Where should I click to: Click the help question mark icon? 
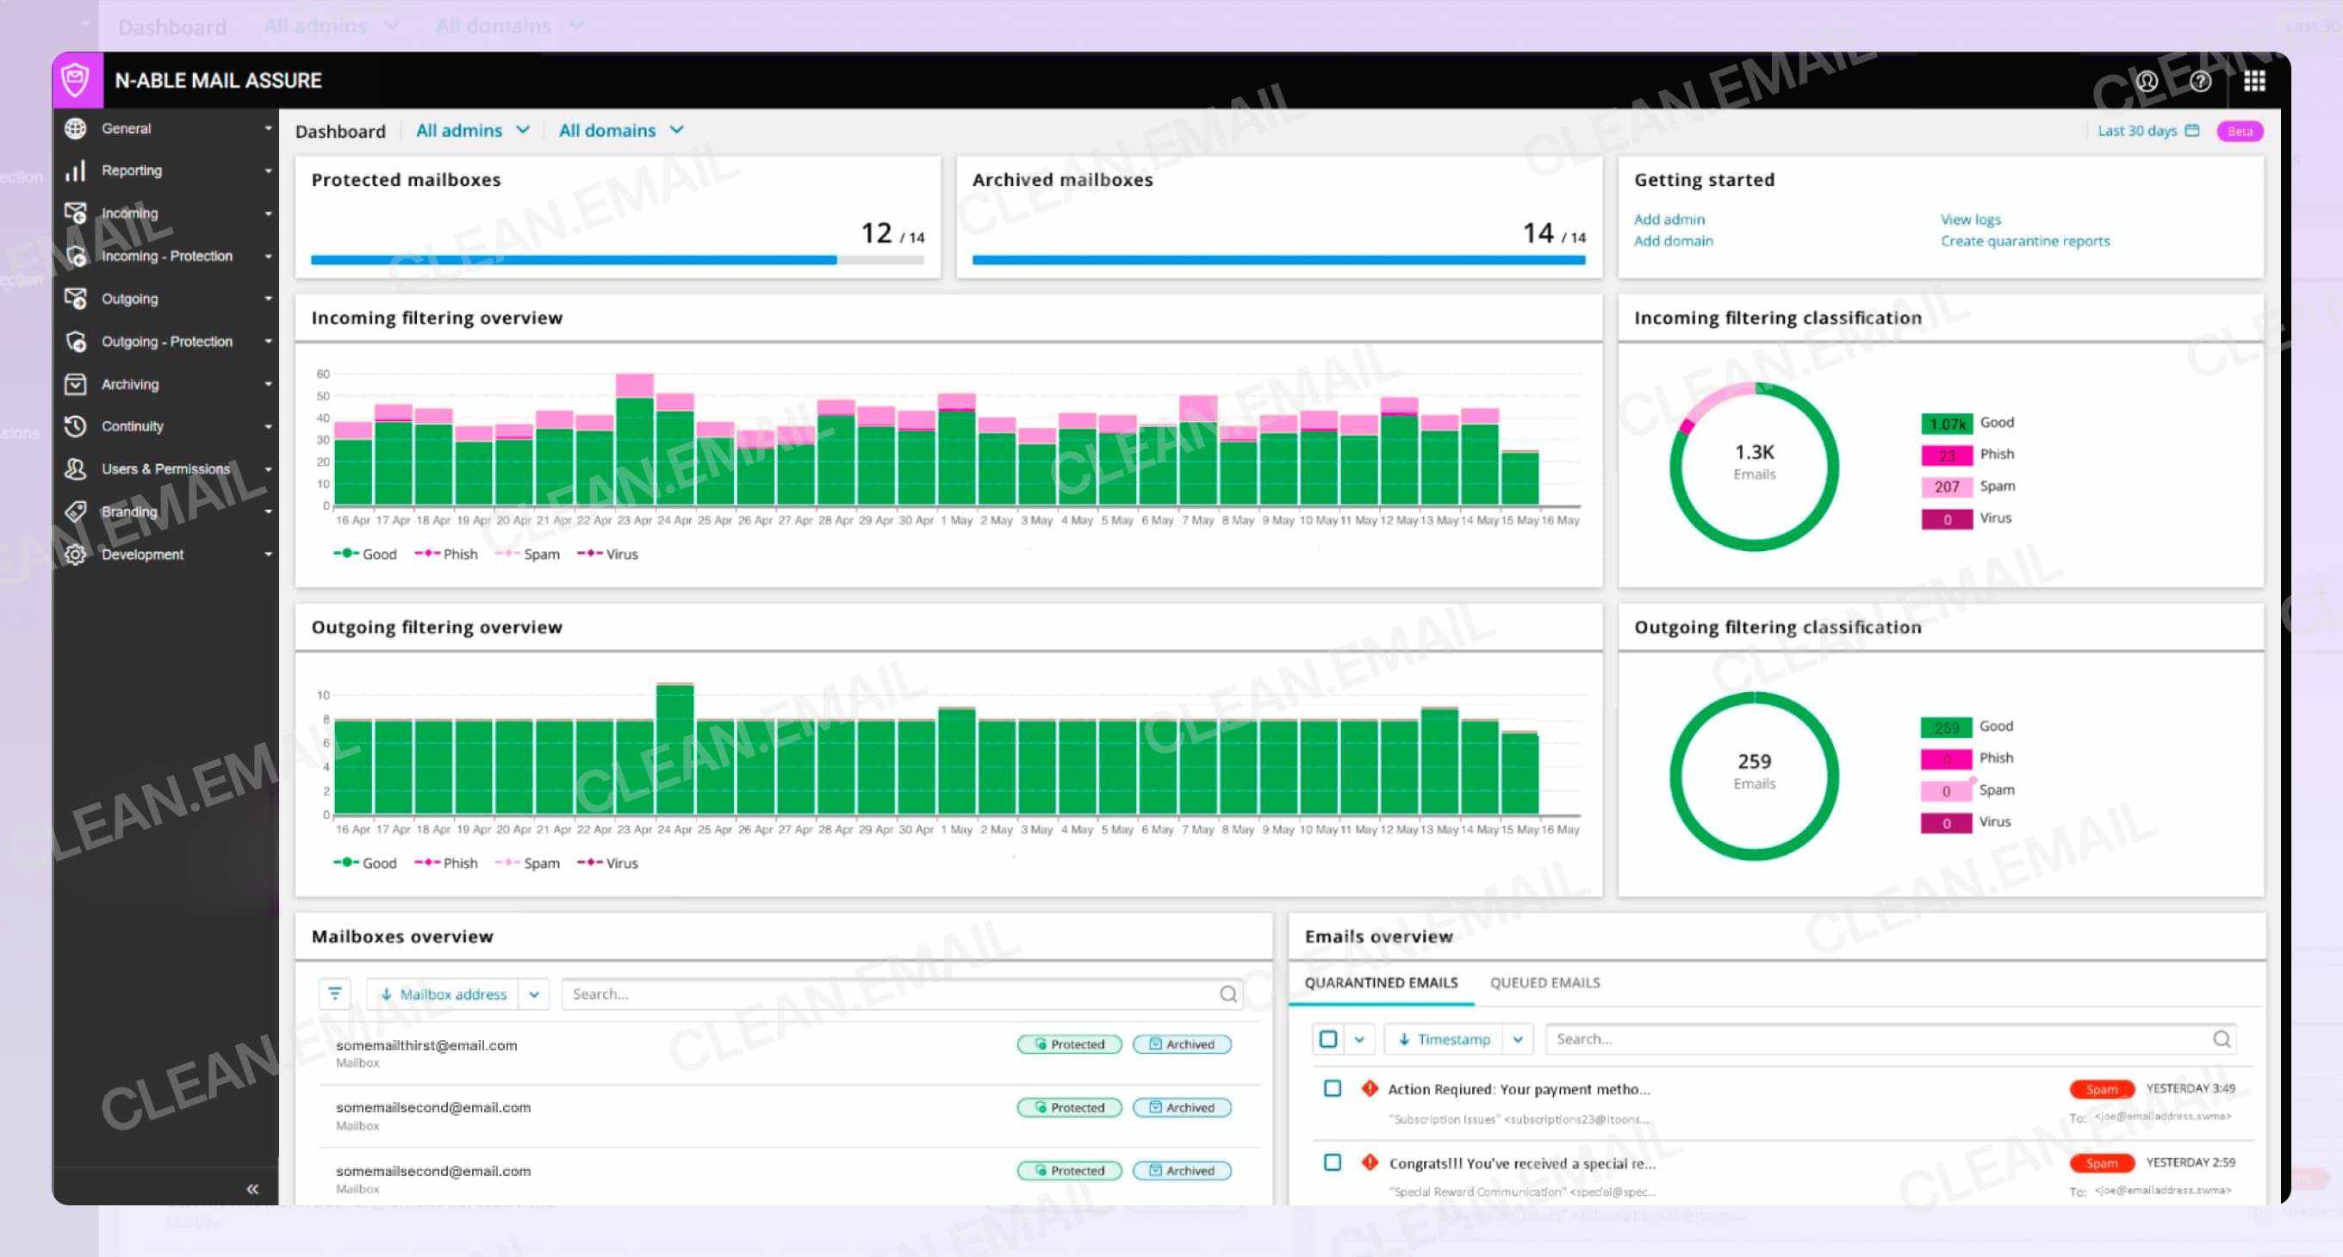pos(2200,82)
